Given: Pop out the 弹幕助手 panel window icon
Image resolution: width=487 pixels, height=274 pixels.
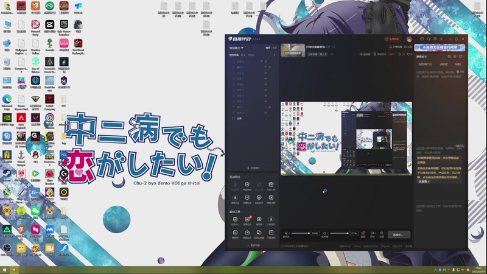Looking at the screenshot, I should 449,56.
